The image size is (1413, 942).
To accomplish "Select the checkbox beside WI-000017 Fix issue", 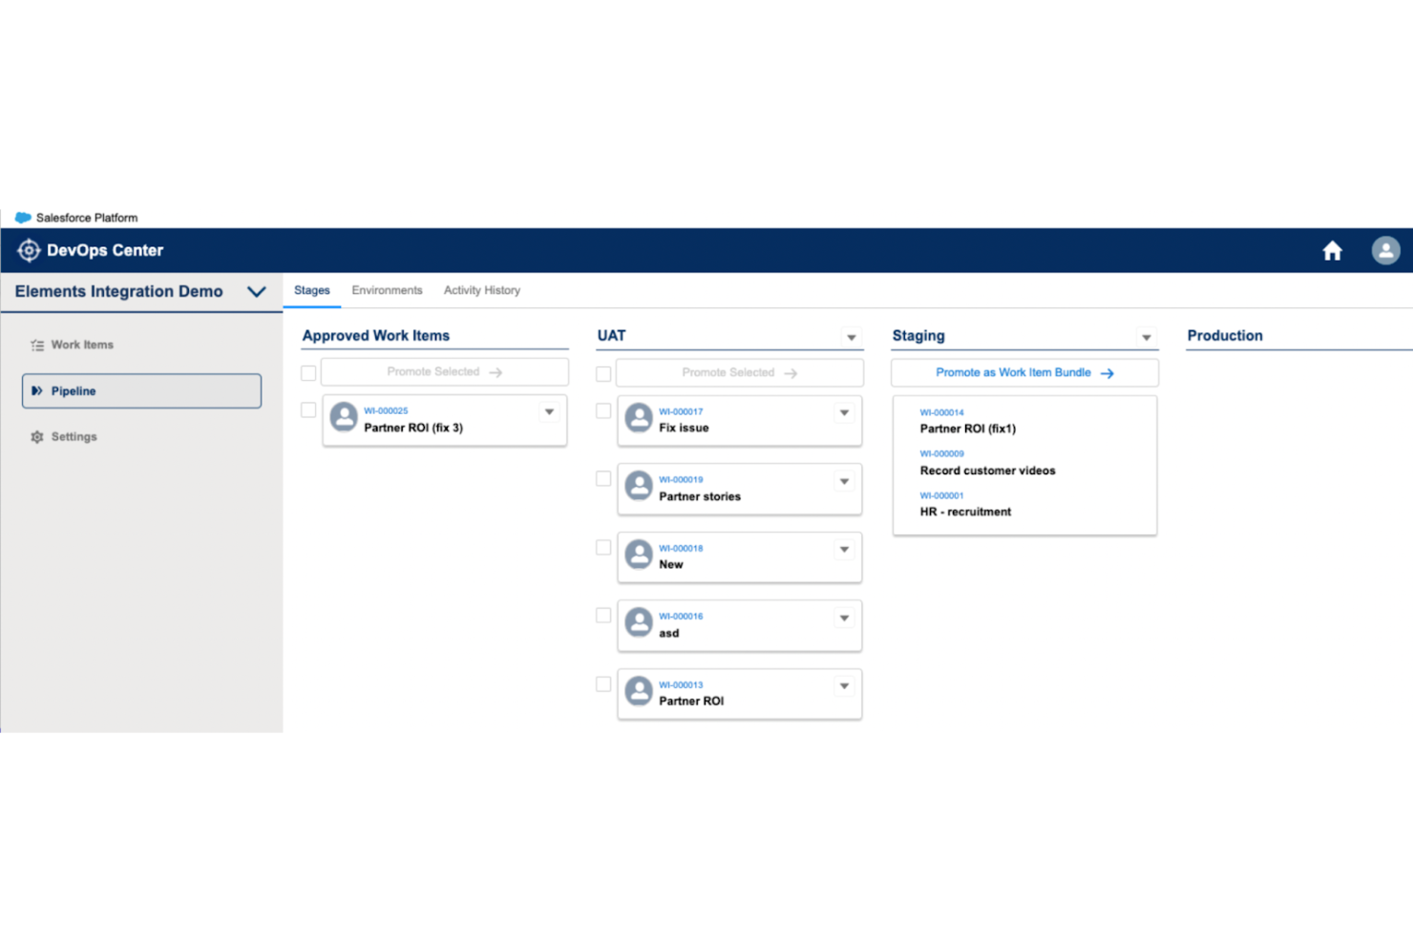I will (602, 409).
